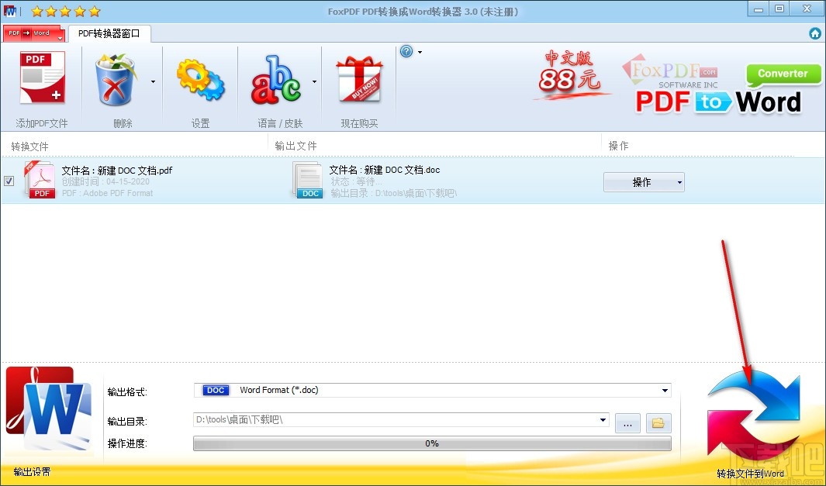Screen dimensions: 826x486
Task: Click the 设置 label under the gears
Action: [x=201, y=123]
